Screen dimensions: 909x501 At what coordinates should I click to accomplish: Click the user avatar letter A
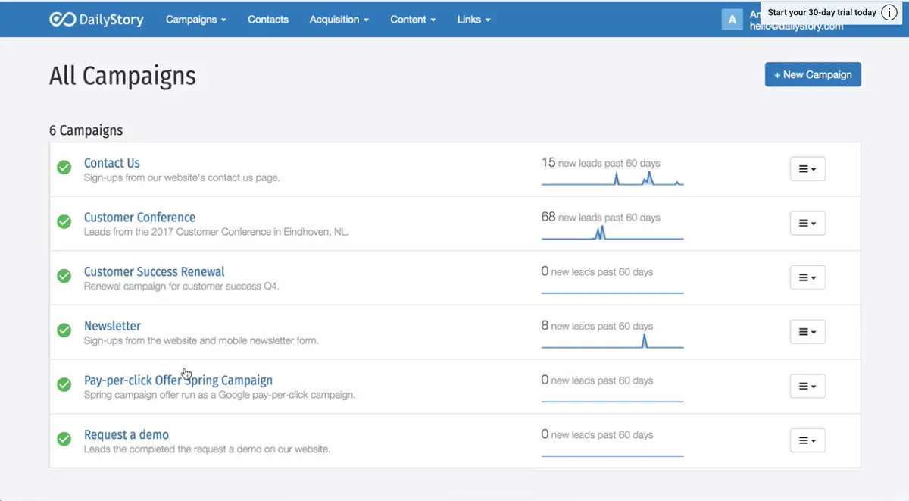[x=732, y=20]
